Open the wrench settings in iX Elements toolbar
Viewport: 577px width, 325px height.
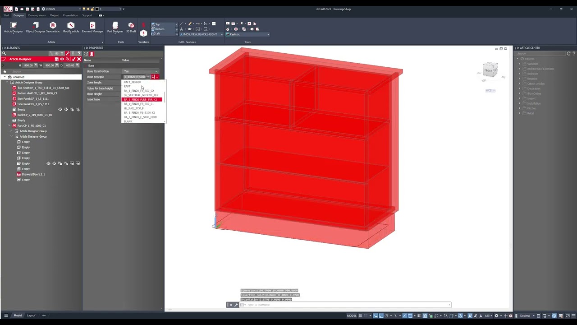[x=68, y=54]
